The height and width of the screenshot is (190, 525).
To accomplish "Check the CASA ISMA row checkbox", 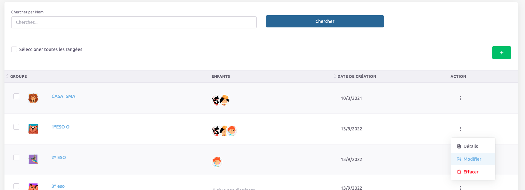I will (16, 96).
